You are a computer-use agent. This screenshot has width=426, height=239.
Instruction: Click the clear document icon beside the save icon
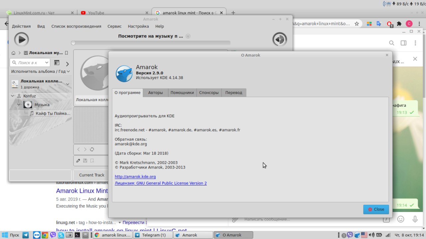click(x=92, y=161)
